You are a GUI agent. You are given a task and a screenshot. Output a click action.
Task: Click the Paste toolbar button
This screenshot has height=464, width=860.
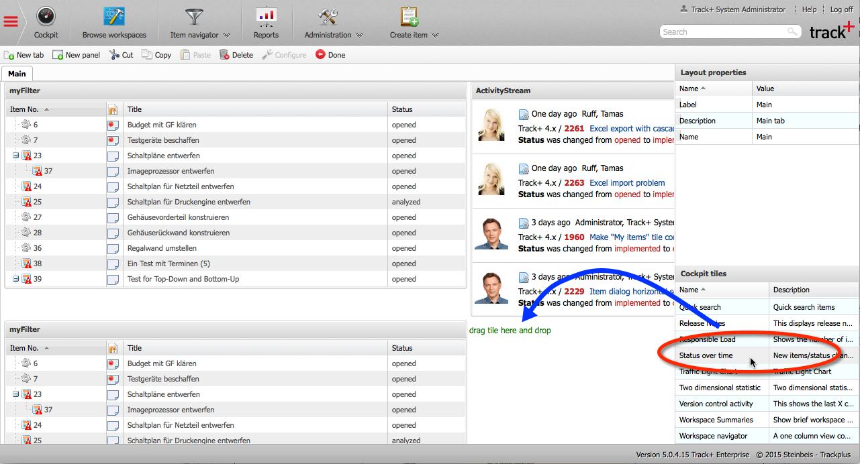[195, 55]
